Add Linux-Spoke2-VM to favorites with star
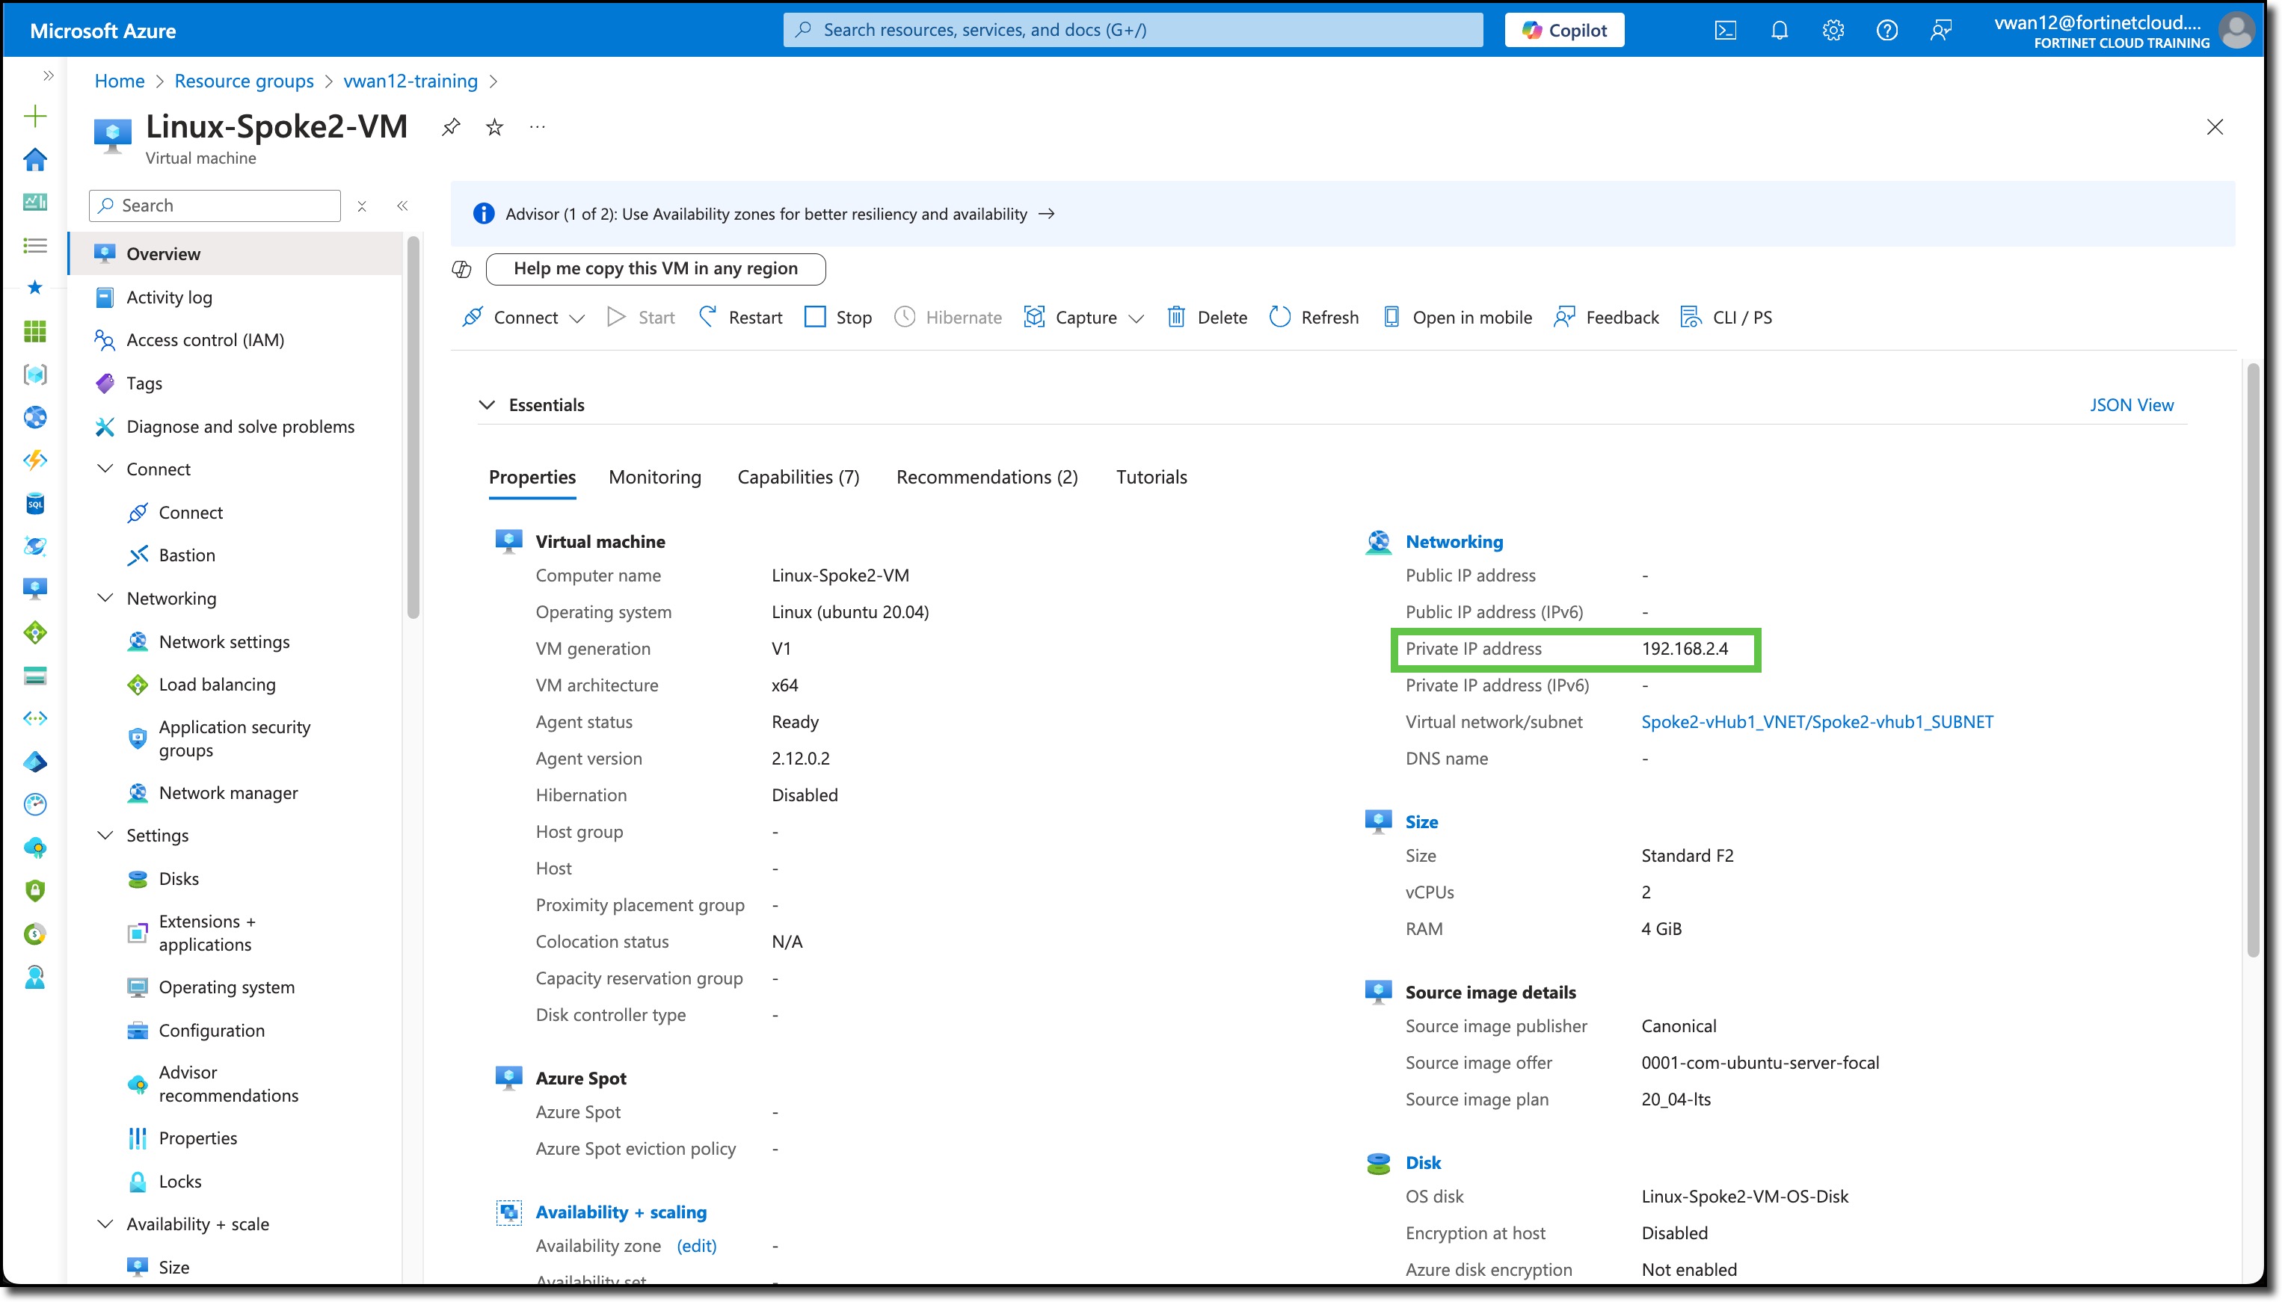Image resolution: width=2282 pixels, height=1302 pixels. [495, 127]
